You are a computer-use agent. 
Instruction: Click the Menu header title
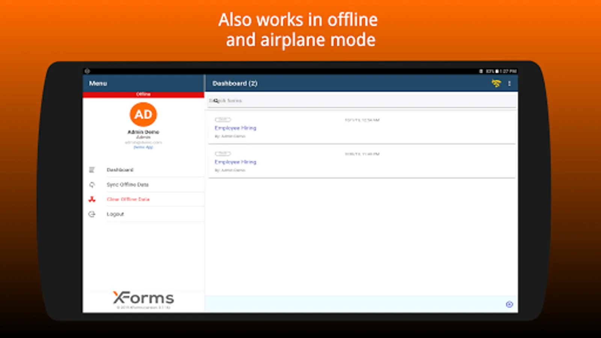coord(98,83)
